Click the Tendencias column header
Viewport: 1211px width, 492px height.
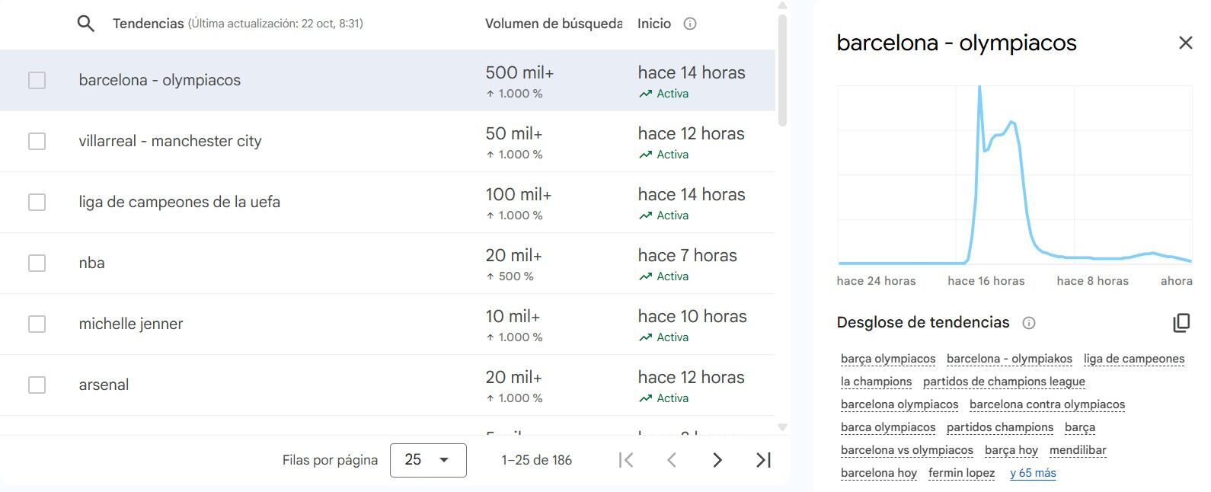148,24
